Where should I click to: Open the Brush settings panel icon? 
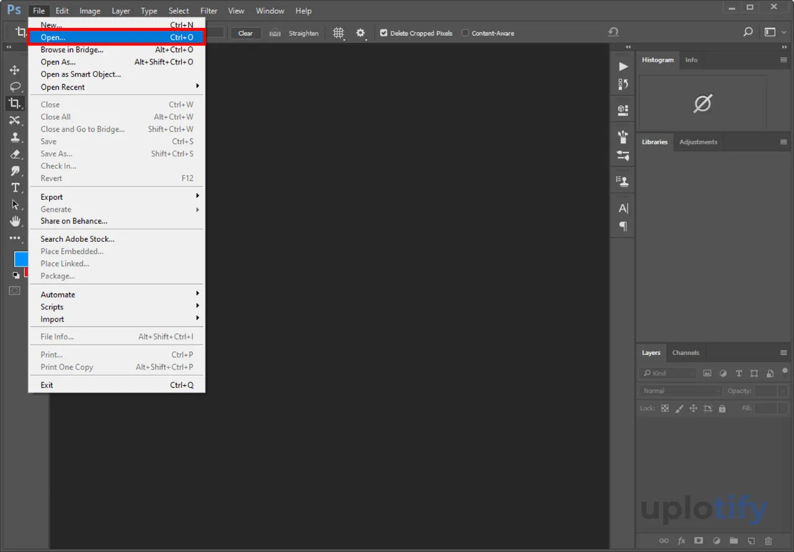click(623, 155)
